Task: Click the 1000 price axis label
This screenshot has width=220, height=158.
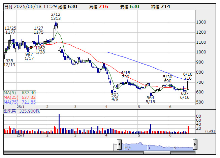Action: pos(201,52)
